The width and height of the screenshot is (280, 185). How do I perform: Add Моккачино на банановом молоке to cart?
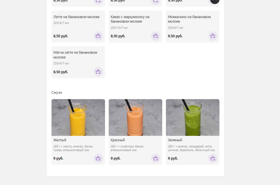(213, 36)
